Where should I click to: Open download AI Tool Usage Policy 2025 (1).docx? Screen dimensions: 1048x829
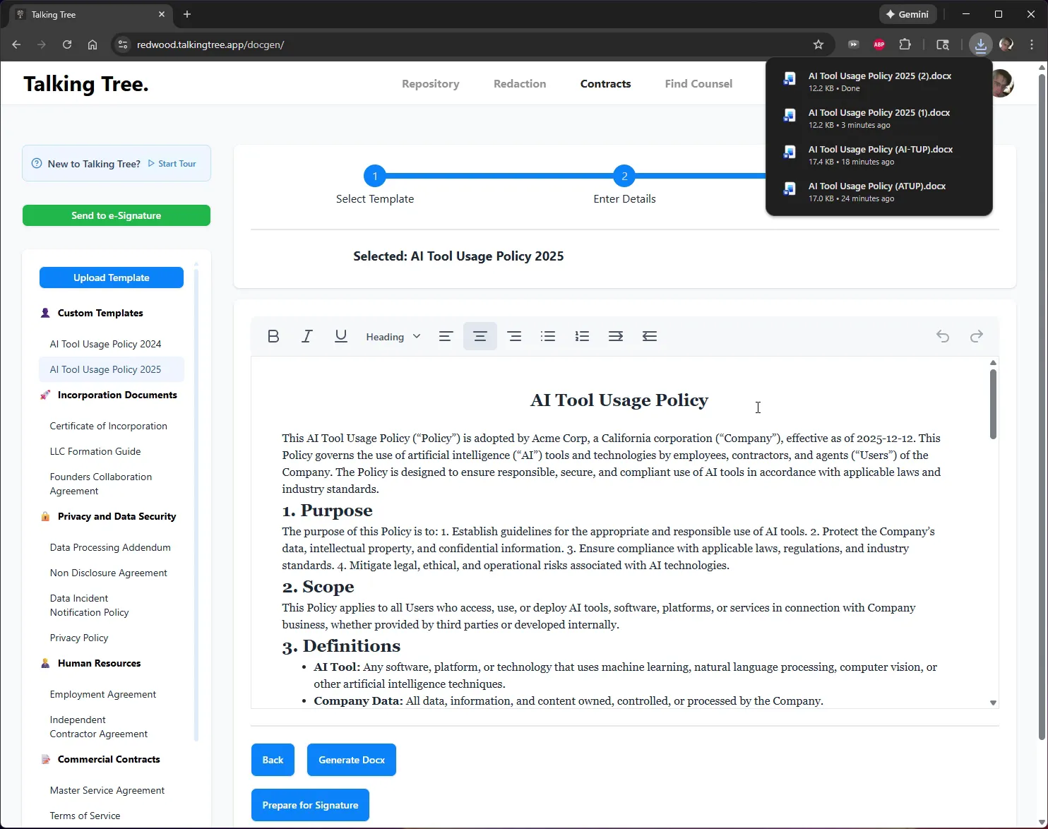(879, 118)
